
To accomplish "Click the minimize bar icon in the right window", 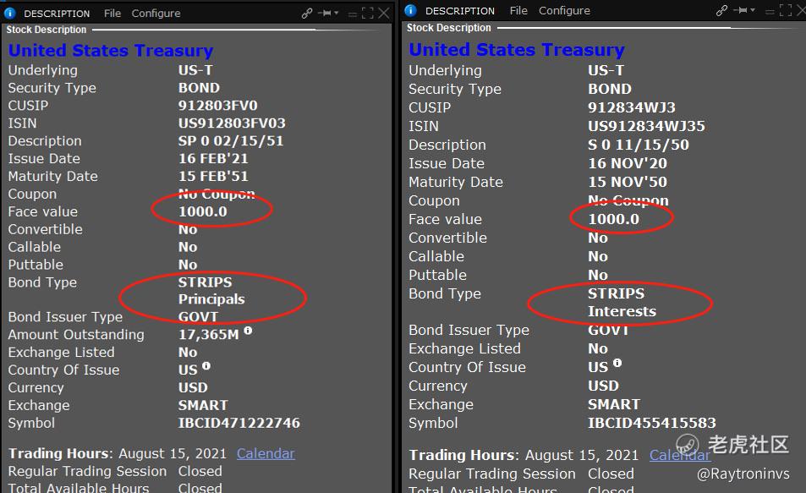I will coord(770,12).
